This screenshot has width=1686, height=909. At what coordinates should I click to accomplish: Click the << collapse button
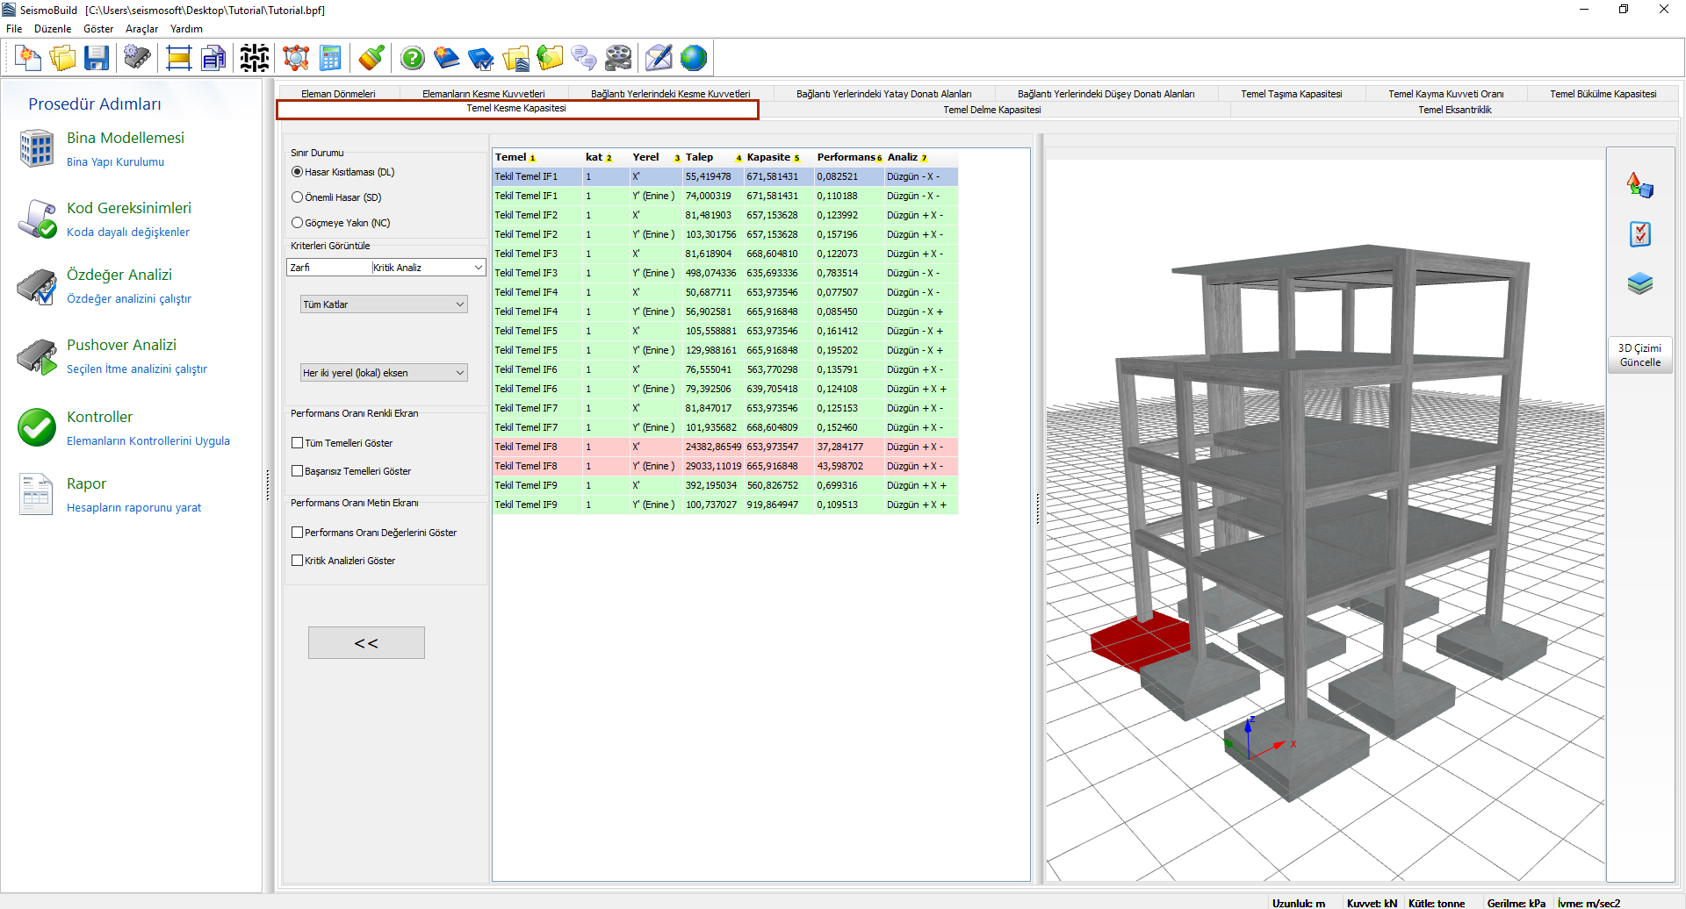click(366, 643)
